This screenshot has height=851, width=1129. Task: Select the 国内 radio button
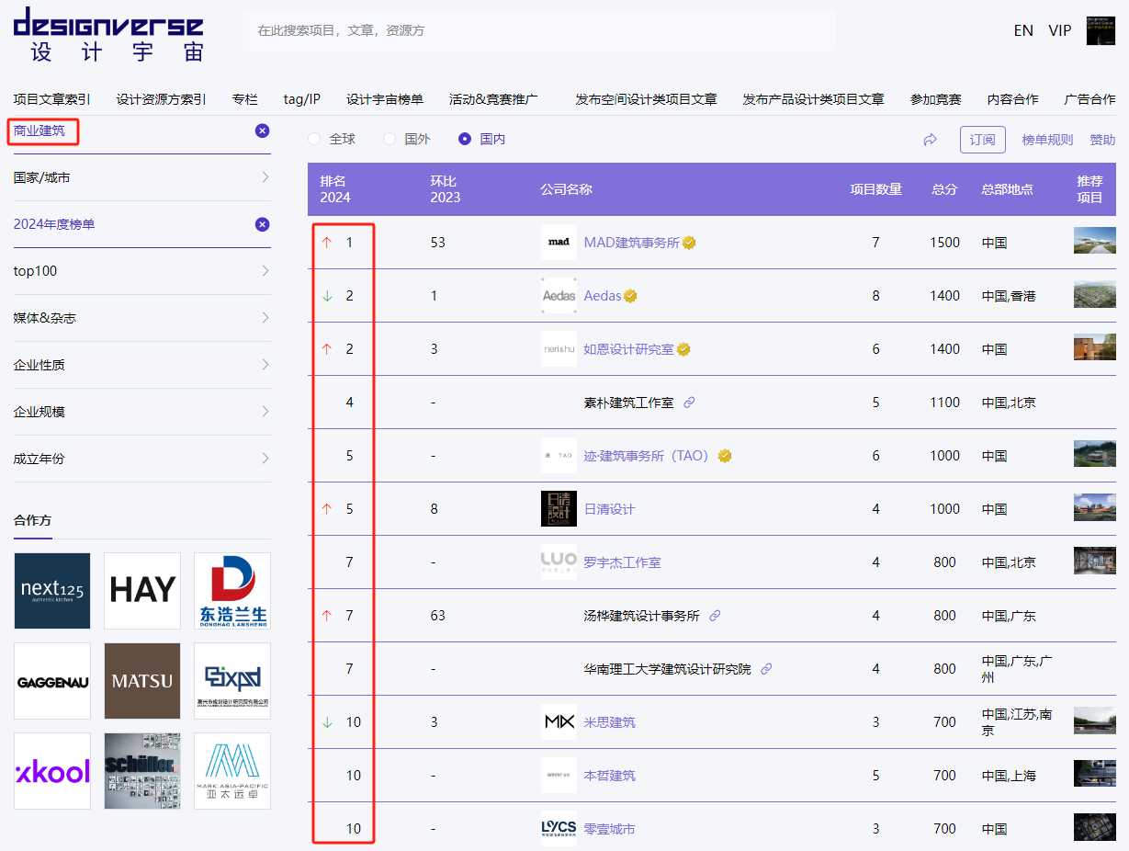click(x=465, y=139)
